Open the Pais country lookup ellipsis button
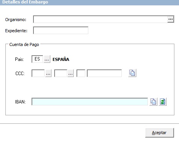The height and width of the screenshot is (141, 179). pos(47,59)
